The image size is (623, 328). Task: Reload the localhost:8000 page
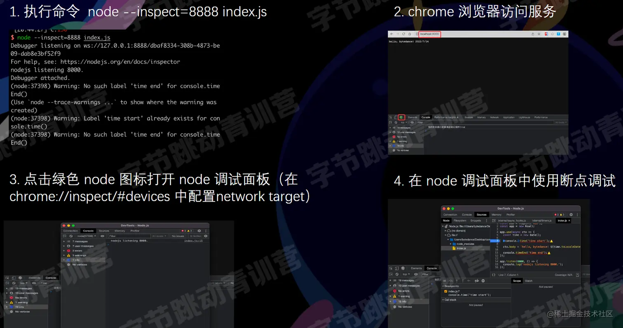[404, 34]
